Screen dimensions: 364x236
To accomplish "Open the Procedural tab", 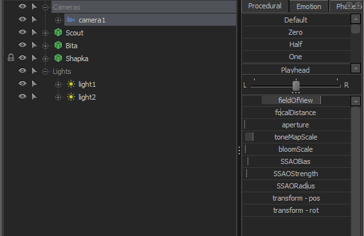I will [265, 6].
